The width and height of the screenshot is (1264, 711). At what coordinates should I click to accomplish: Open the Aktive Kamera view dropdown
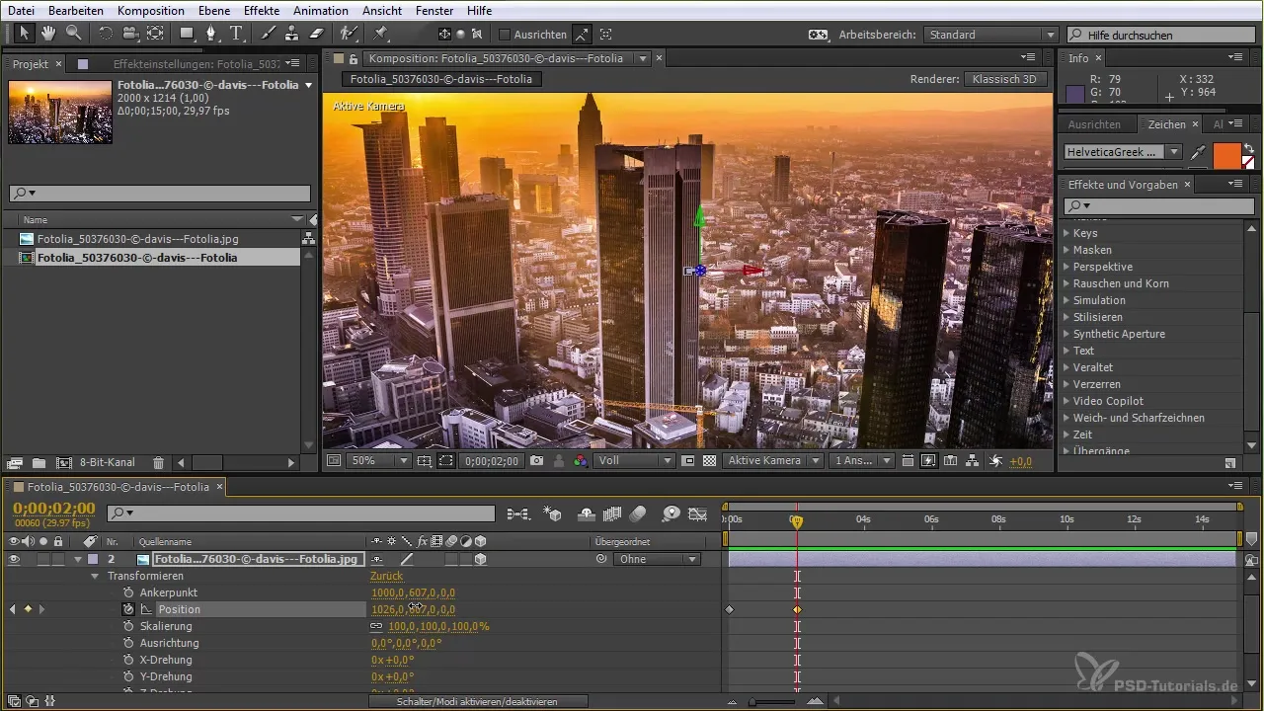tap(773, 460)
